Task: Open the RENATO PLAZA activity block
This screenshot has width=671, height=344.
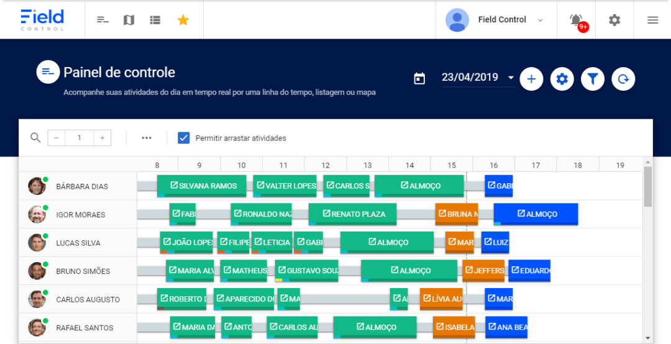Action: (x=355, y=214)
